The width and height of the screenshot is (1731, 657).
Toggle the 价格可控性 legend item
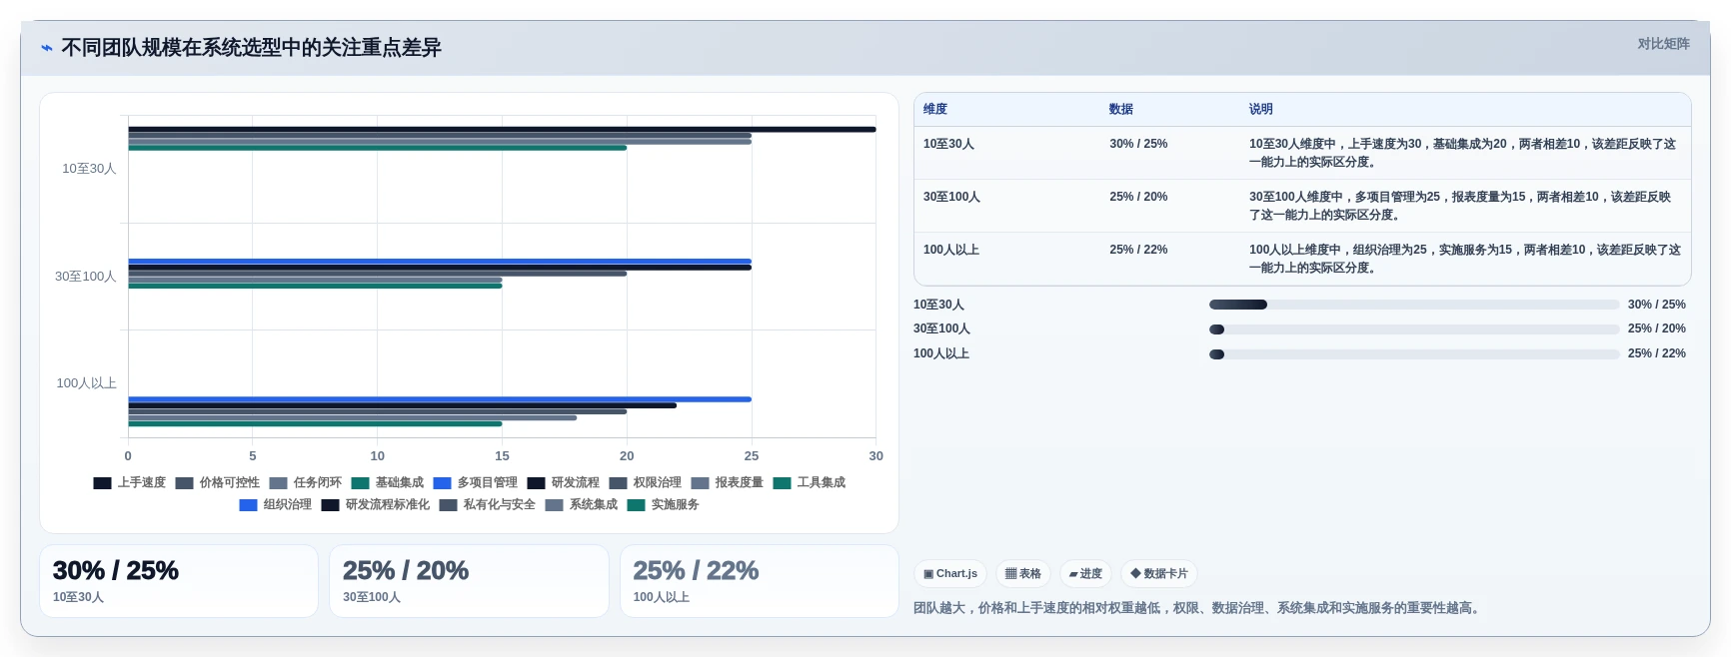tap(218, 483)
